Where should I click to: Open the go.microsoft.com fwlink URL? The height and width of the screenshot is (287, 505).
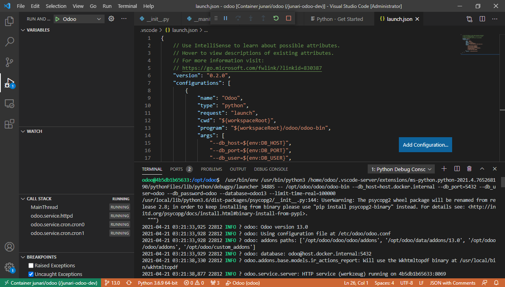click(252, 68)
